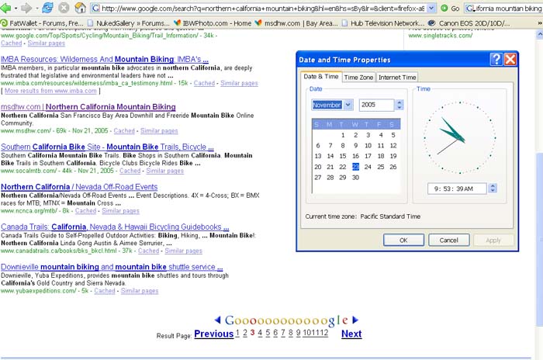
Task: Go to previous results via blue left arrow
Action: (x=217, y=320)
